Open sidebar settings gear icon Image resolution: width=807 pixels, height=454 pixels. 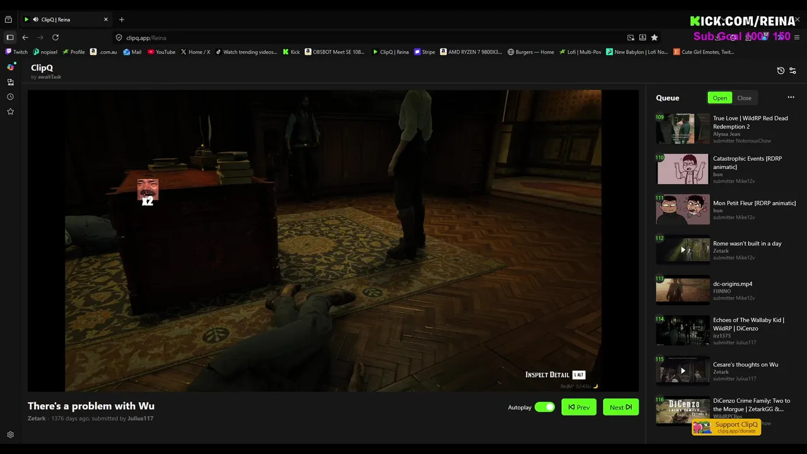click(x=10, y=435)
